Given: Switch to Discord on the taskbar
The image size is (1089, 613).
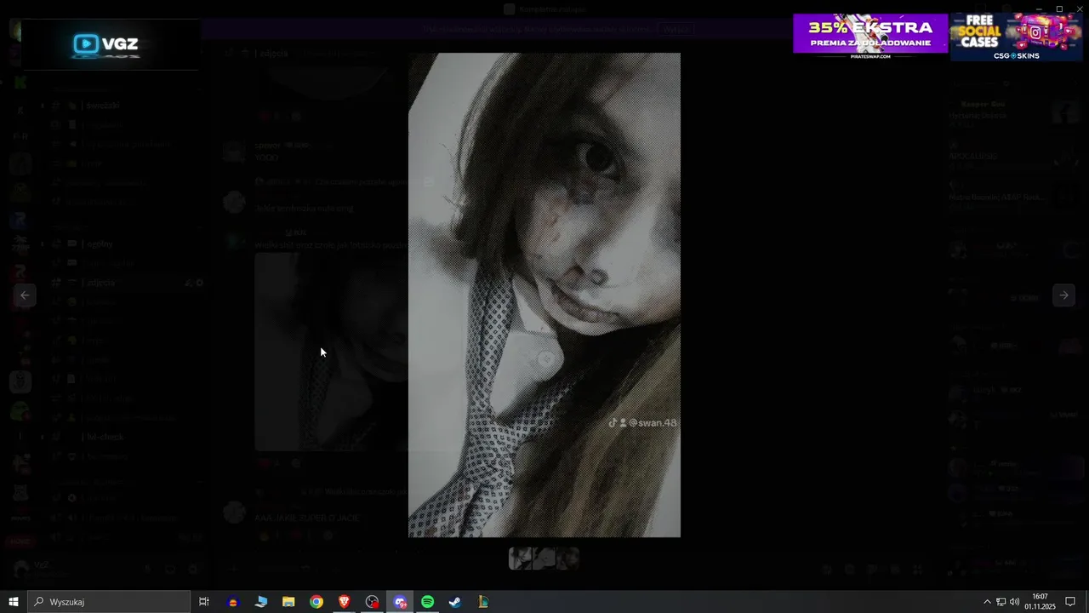Looking at the screenshot, I should 400,602.
